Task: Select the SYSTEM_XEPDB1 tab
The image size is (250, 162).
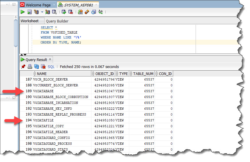Action: 79,5
